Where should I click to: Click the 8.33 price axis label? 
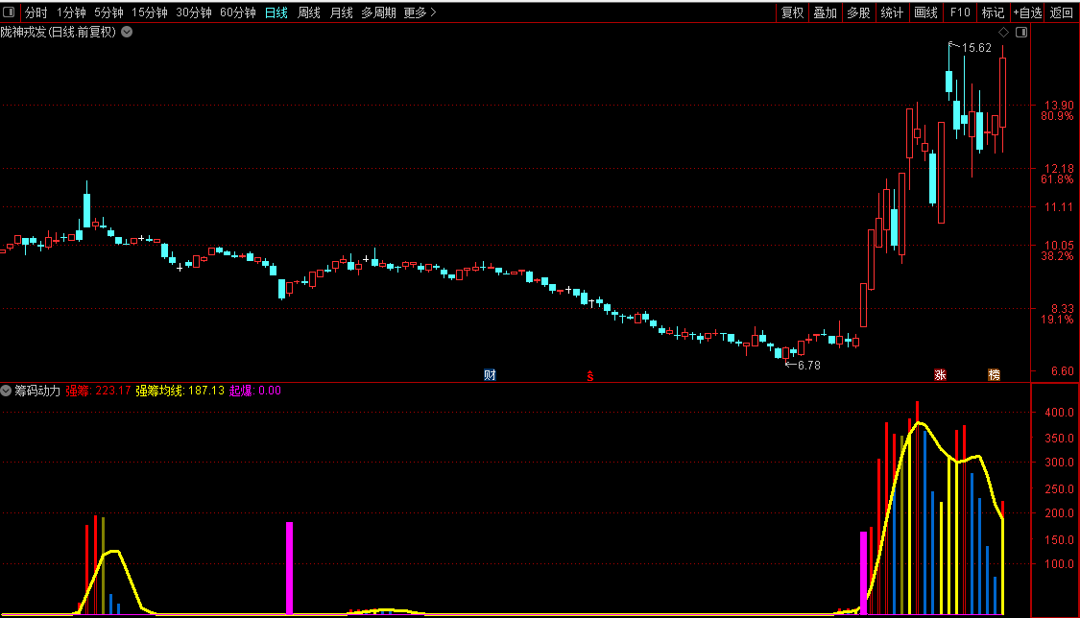1062,308
